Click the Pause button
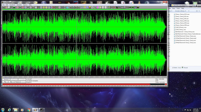201x112 pixels. [x=17, y=82]
